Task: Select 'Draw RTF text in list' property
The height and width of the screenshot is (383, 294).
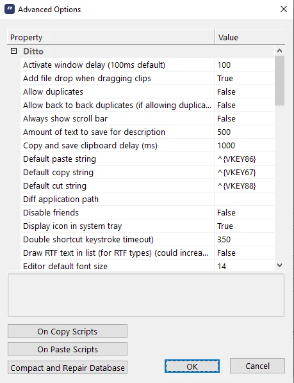Action: (x=117, y=253)
